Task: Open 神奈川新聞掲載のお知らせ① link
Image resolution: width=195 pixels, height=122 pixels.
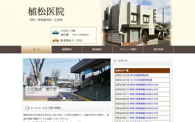Action: (144, 118)
